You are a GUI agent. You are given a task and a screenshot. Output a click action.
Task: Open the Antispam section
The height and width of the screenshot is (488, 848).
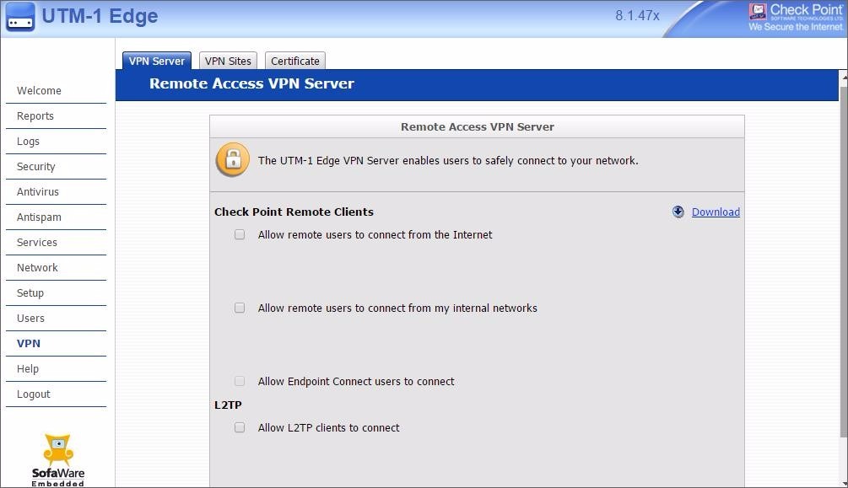[x=39, y=217]
